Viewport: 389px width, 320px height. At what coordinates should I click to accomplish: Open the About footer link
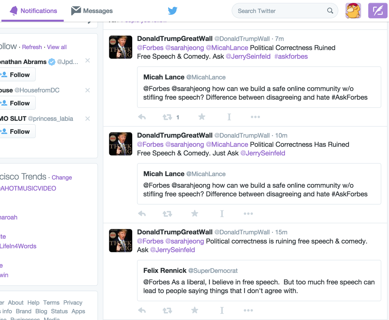(16, 303)
